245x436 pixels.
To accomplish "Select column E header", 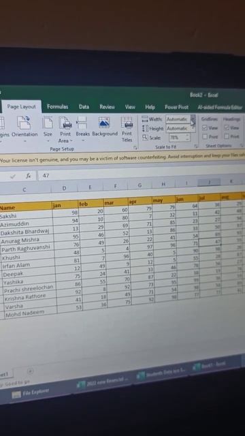I will 90,187.
